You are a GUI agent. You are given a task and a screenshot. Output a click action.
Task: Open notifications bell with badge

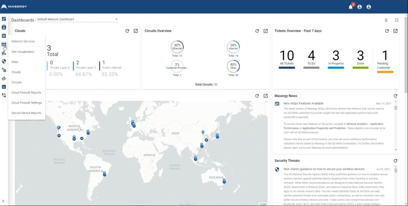(351, 6)
